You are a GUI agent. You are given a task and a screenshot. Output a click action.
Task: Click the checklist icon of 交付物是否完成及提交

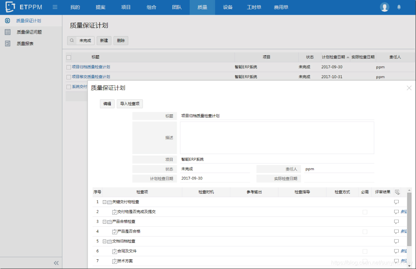[x=115, y=212]
